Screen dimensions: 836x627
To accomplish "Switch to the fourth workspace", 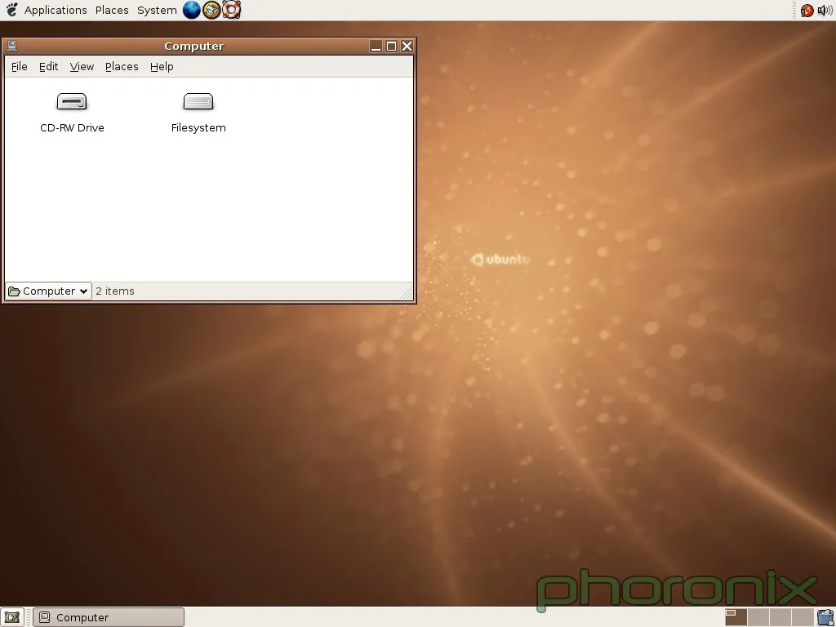I will coord(803,617).
